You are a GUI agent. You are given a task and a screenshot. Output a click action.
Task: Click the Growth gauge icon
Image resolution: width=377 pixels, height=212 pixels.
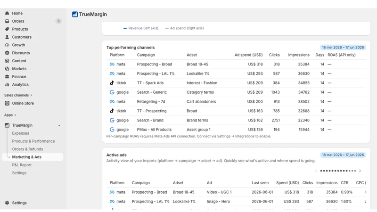pyautogui.click(x=7, y=45)
